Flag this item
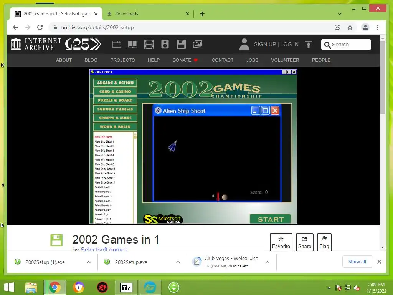This screenshot has height=295, width=393. pyautogui.click(x=324, y=242)
